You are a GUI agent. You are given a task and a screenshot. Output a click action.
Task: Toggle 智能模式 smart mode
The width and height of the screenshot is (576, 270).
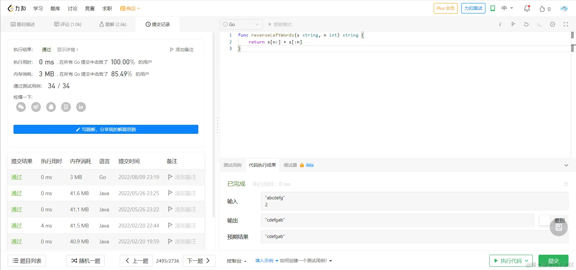[280, 24]
